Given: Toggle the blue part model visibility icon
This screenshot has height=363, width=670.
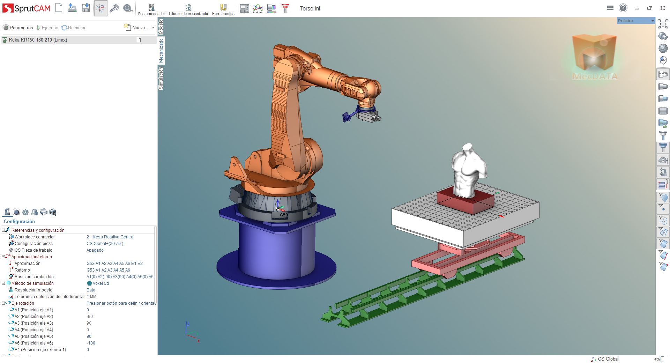Looking at the screenshot, I should click(x=663, y=99).
